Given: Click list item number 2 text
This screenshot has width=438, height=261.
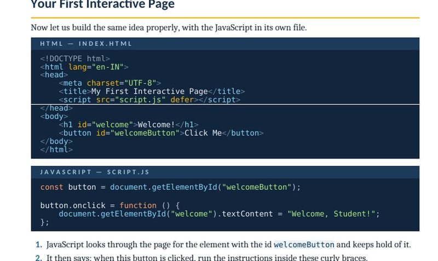Looking at the screenshot, I should coord(207,257).
